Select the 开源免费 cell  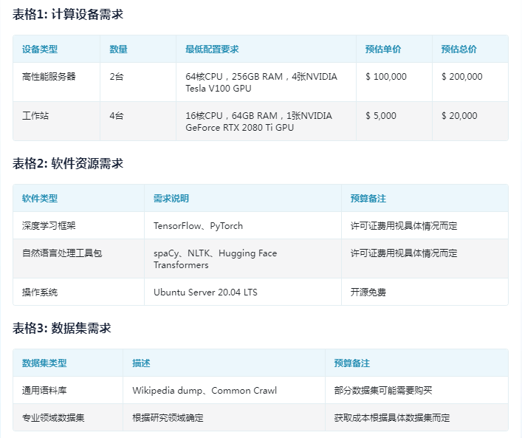(x=425, y=292)
